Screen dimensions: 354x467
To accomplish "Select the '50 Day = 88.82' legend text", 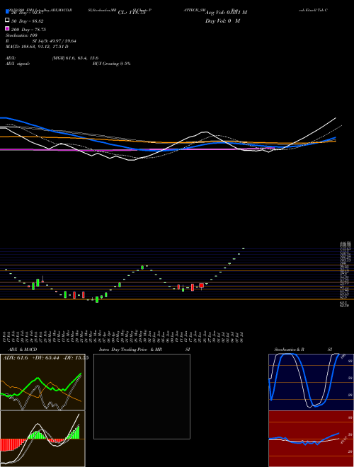I will click(x=28, y=21).
